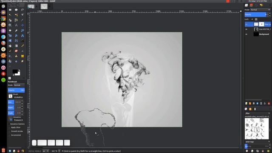This screenshot has height=153, width=272.
Task: Select the Flip tool
Action: point(10,41)
